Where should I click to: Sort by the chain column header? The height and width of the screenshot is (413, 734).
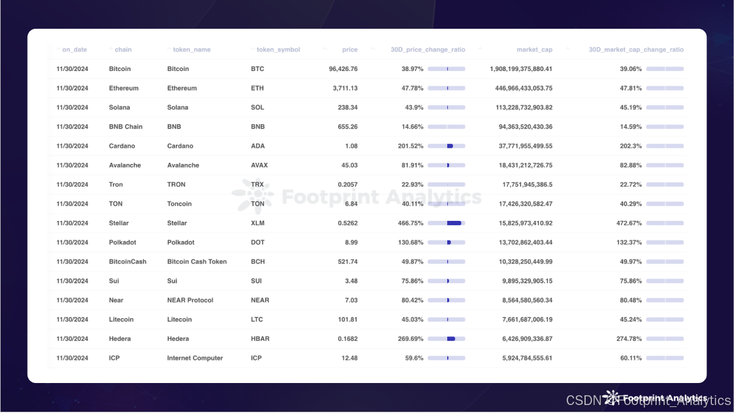tap(123, 50)
